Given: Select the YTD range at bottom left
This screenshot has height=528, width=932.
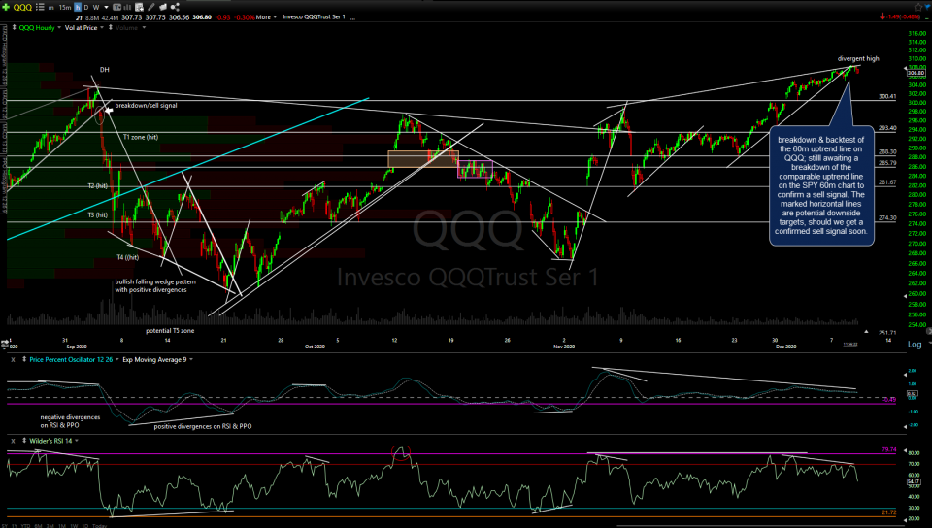Looking at the screenshot, I should tap(25, 526).
